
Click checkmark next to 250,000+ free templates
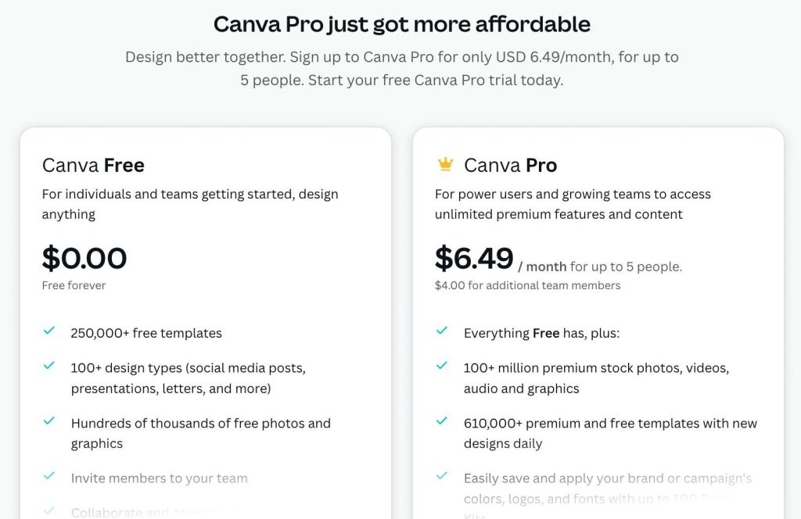(49, 331)
